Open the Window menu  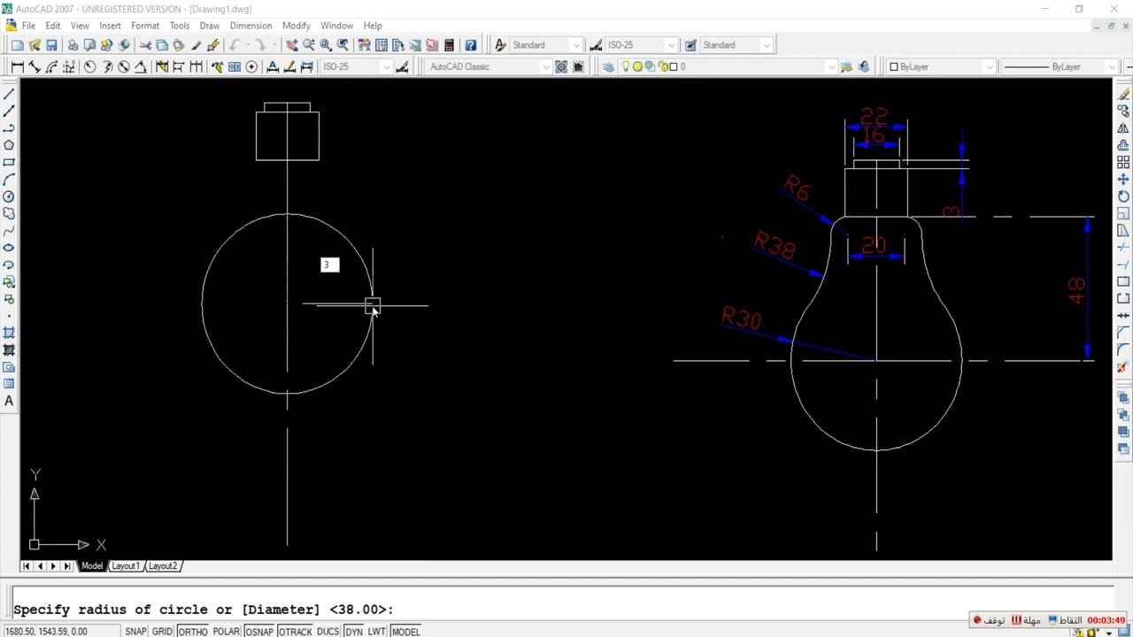click(336, 26)
